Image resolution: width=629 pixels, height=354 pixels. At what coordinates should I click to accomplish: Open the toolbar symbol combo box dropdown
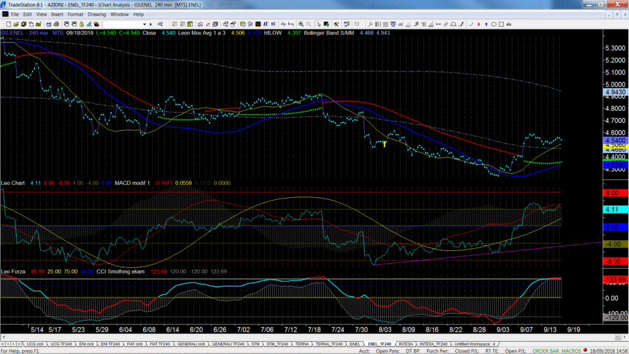tap(144, 24)
